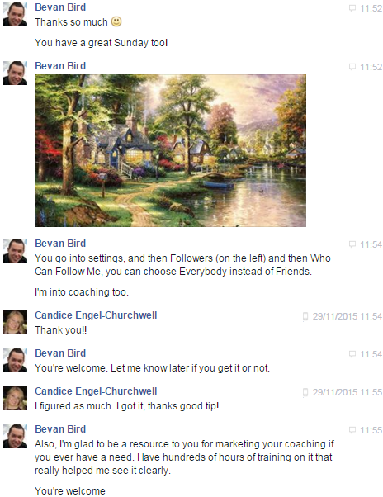This screenshot has width=383, height=497.
Task: Click the smiley emoji after "Thanks so much"
Action: pos(116,21)
